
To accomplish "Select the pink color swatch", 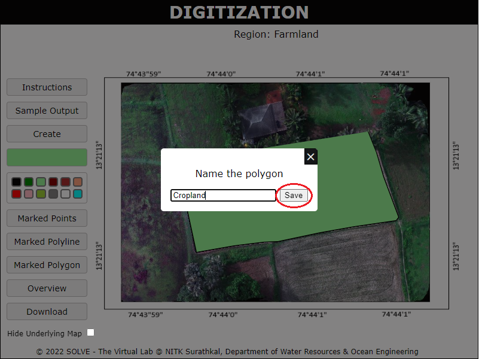I will [x=29, y=194].
